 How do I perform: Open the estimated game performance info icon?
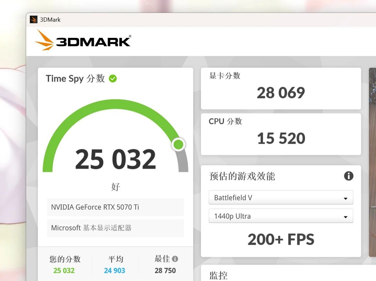(348, 176)
